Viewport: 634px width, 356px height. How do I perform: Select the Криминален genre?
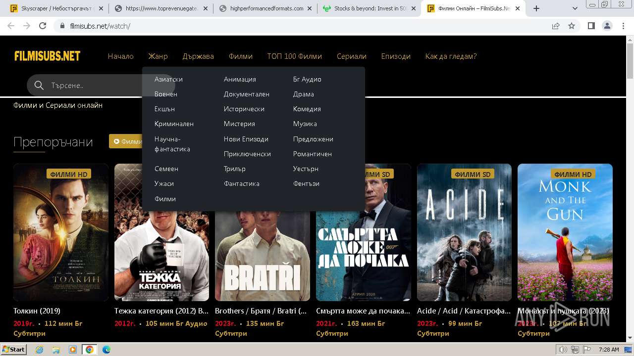[x=174, y=124]
